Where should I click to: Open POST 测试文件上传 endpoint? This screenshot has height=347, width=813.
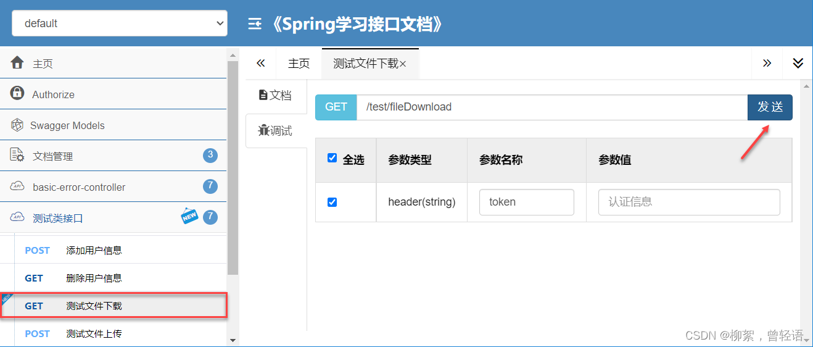click(x=113, y=333)
